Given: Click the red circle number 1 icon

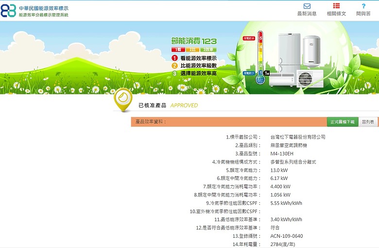Looking at the screenshot, I should [174, 58].
